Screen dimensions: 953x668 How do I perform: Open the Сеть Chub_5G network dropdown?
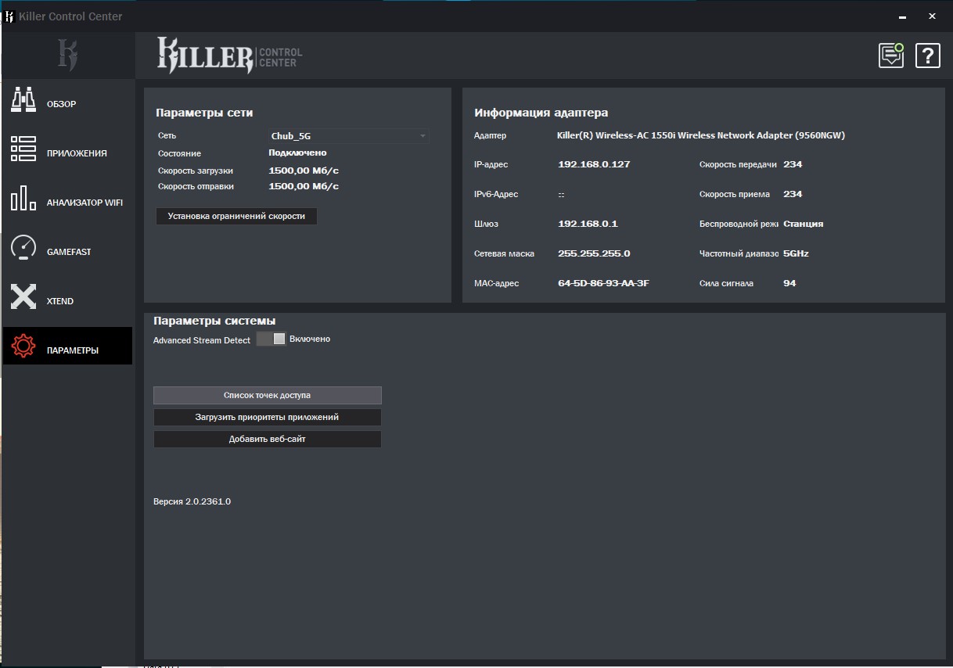(x=348, y=136)
